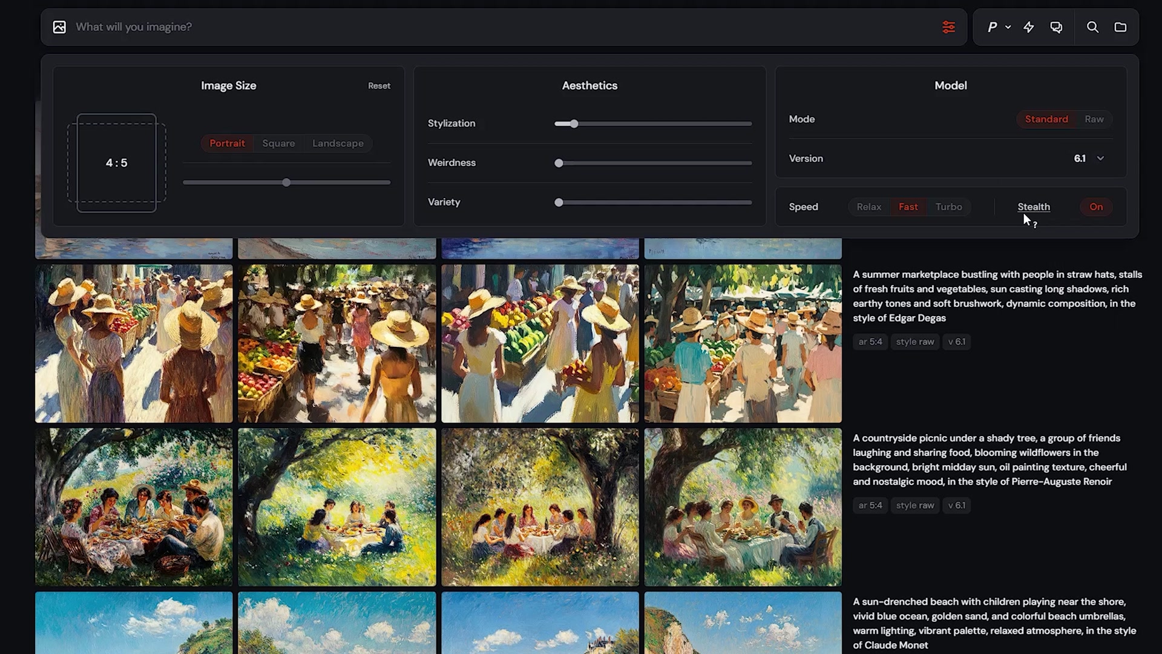
Task: Open first beach painting thumbnail
Action: click(134, 623)
